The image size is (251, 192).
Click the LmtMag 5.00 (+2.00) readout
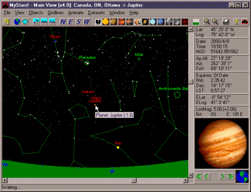point(216,109)
